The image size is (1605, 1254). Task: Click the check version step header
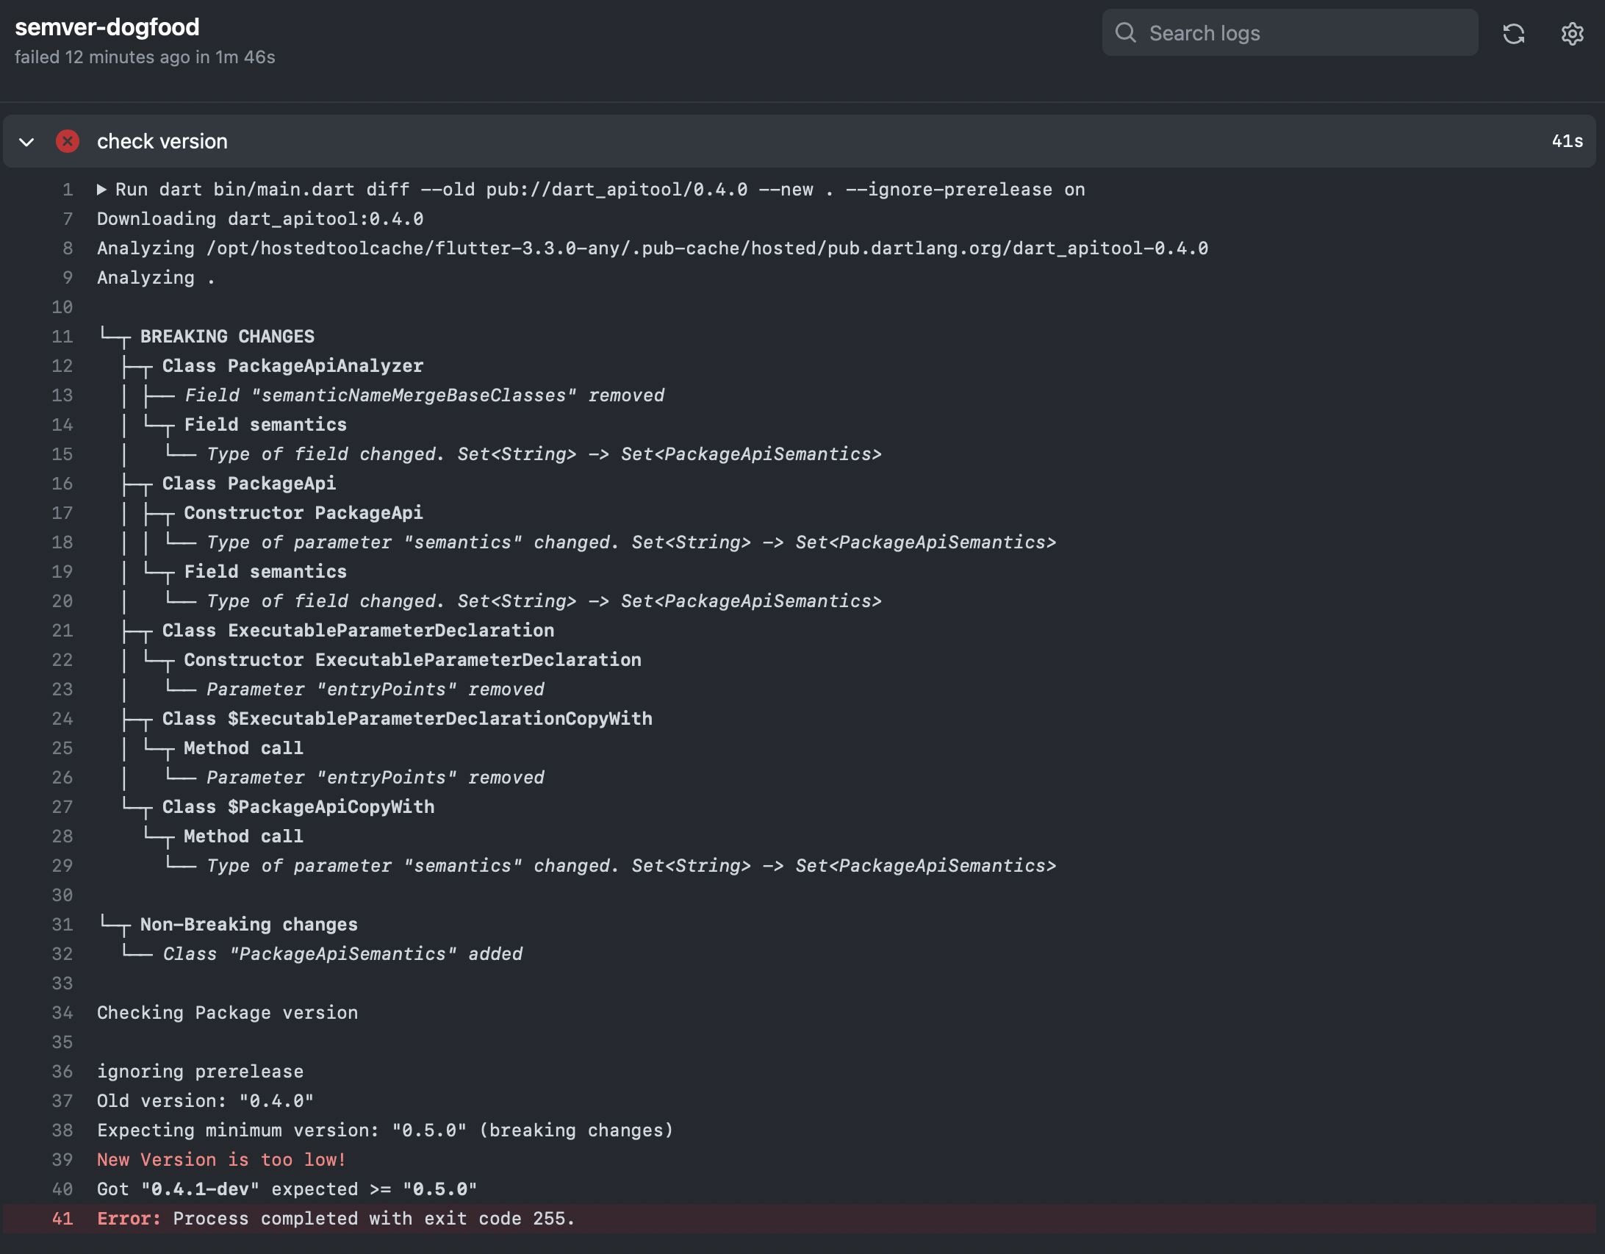point(162,141)
